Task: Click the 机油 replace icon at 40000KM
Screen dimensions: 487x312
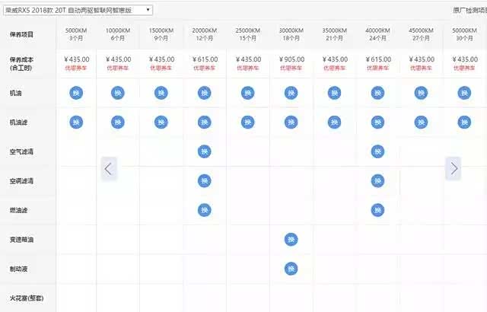Action: point(377,93)
